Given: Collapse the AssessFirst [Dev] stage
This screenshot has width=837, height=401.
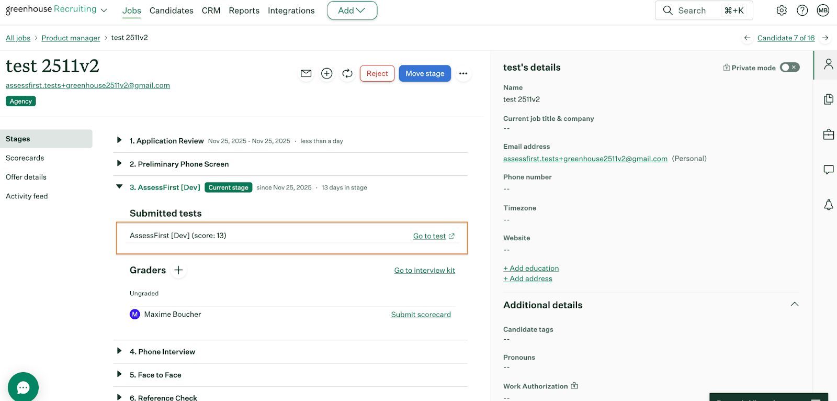Looking at the screenshot, I should 119,187.
